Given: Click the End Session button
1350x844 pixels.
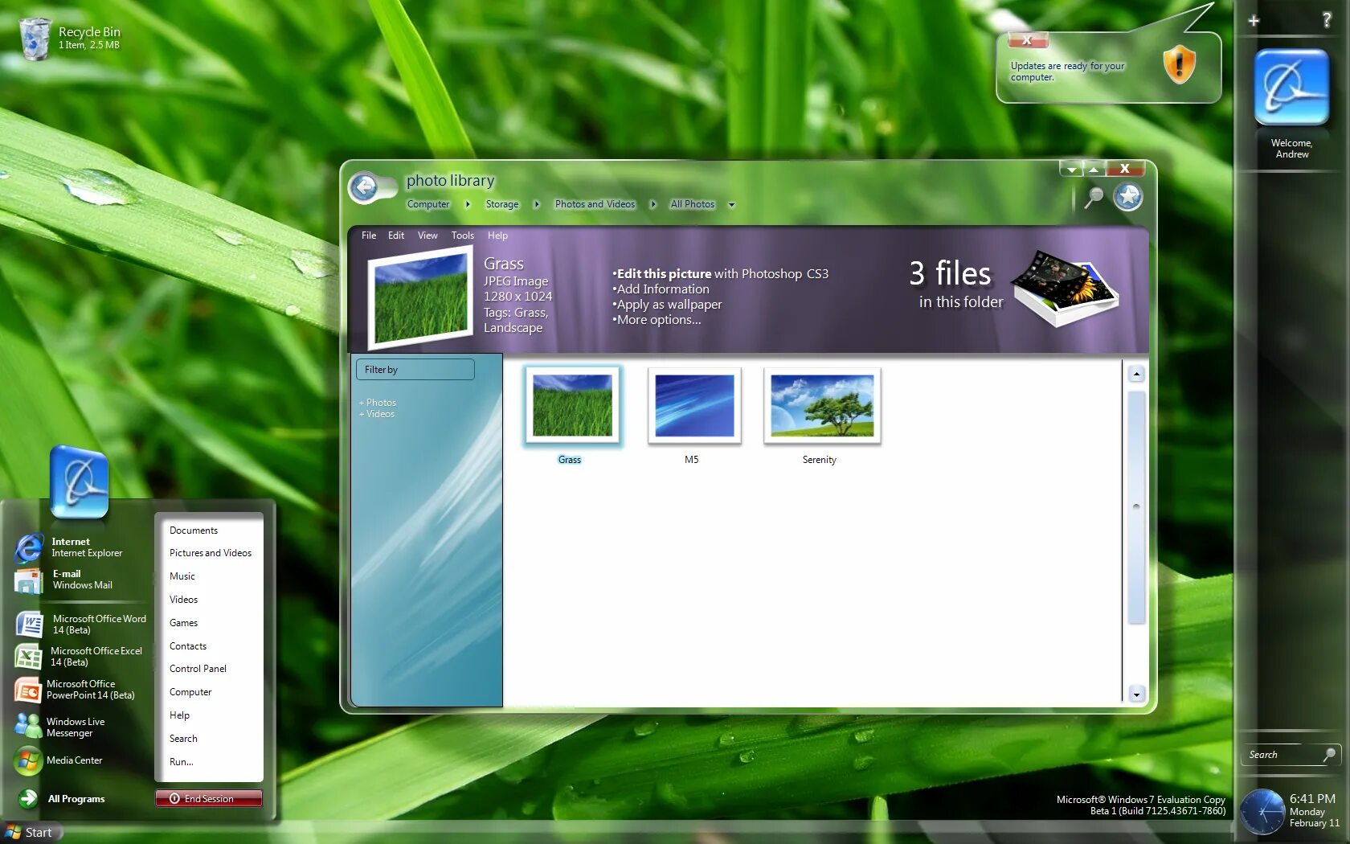Looking at the screenshot, I should point(209,798).
